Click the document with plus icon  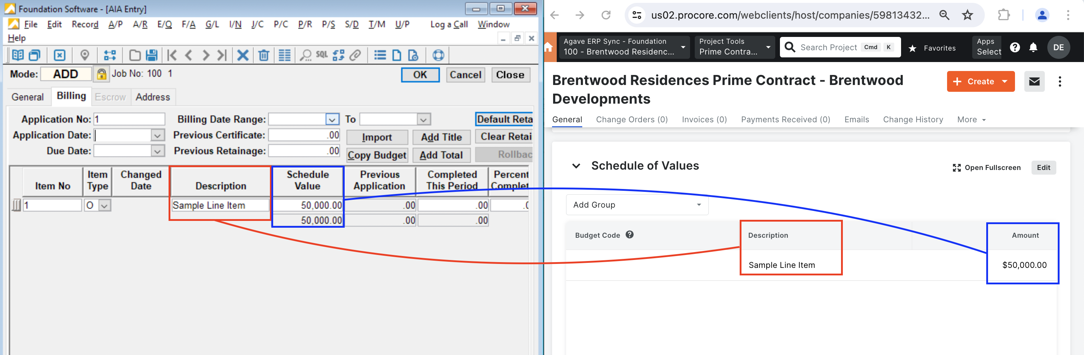pyautogui.click(x=413, y=55)
